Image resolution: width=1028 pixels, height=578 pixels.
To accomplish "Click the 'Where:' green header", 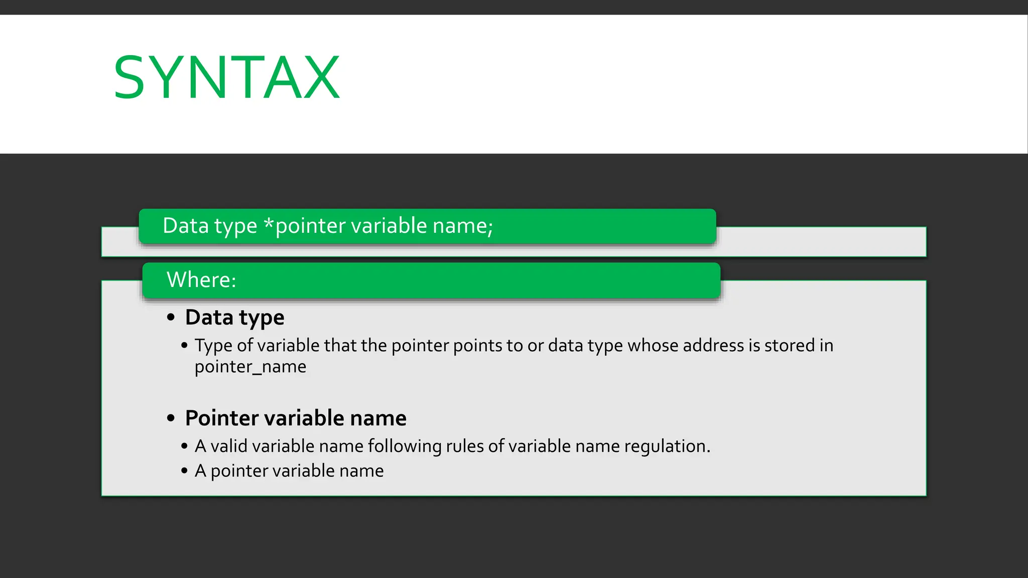I will pyautogui.click(x=431, y=280).
